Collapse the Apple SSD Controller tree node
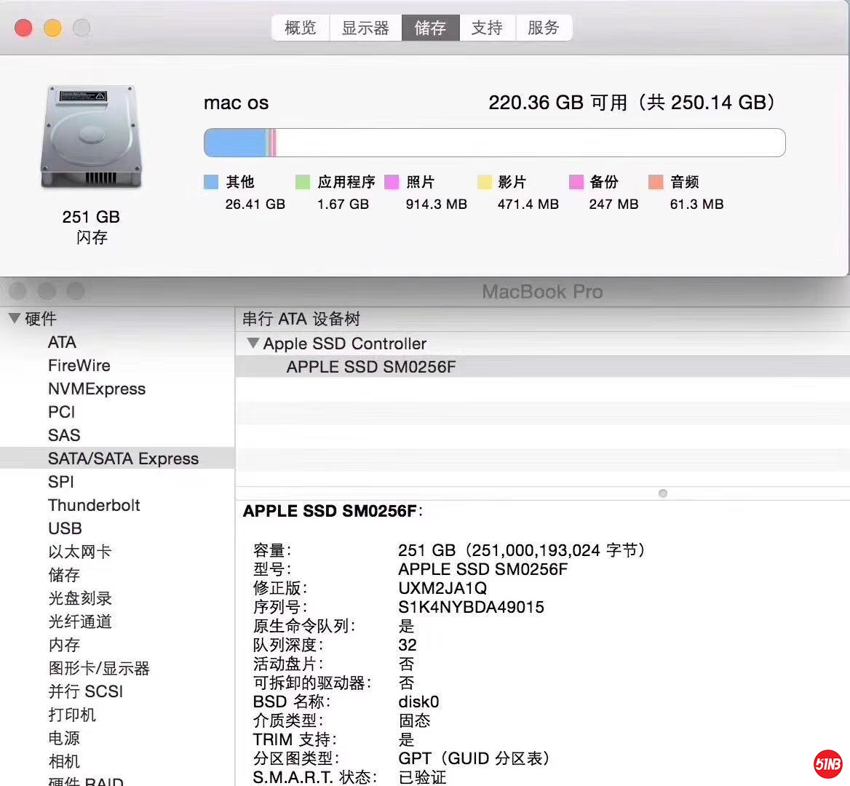 (253, 344)
